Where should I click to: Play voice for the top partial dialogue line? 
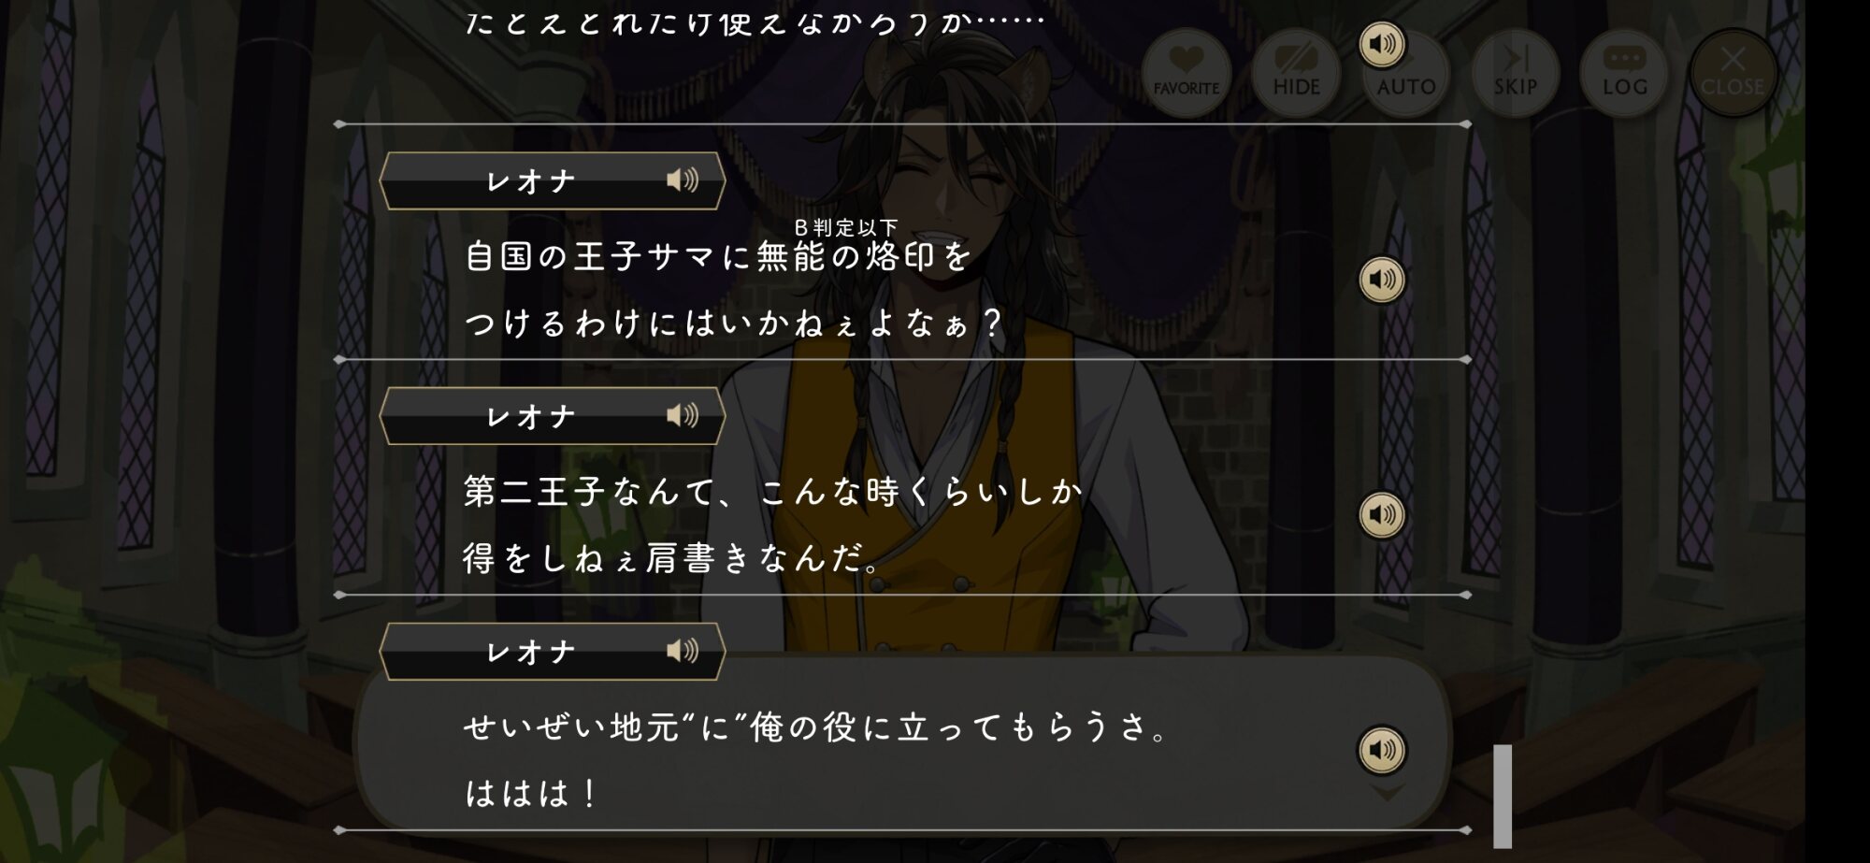click(x=1382, y=44)
